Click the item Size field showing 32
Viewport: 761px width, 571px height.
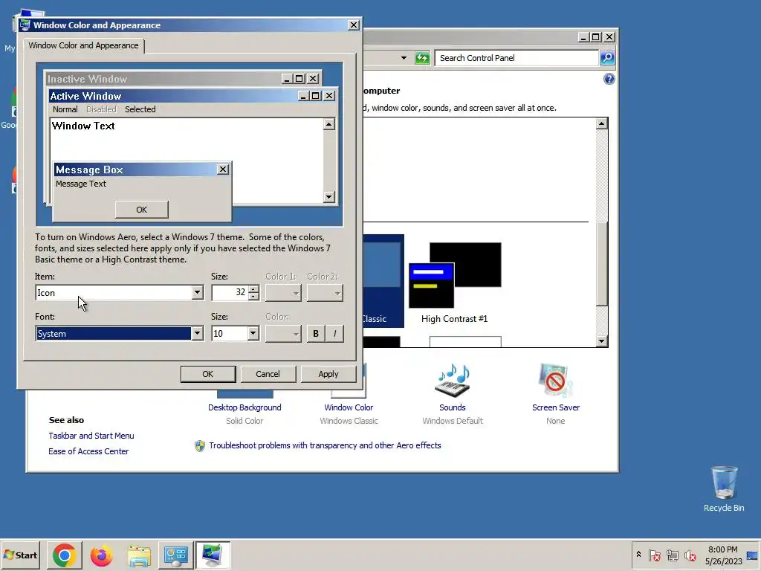click(x=230, y=292)
